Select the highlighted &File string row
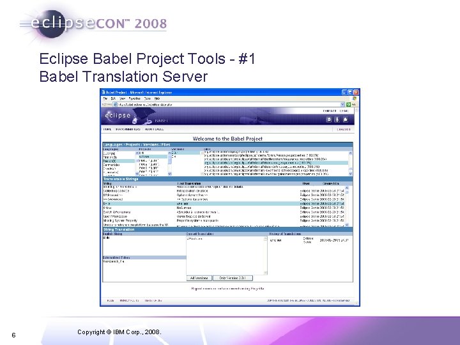 coord(224,204)
